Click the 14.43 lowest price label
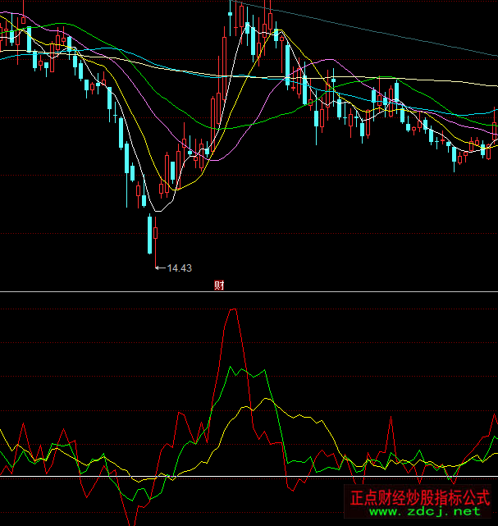Screen dimensions: 498x526 (179, 268)
